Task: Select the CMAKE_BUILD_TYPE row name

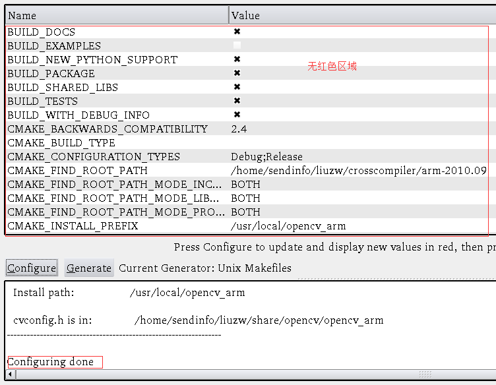Action: tap(61, 143)
